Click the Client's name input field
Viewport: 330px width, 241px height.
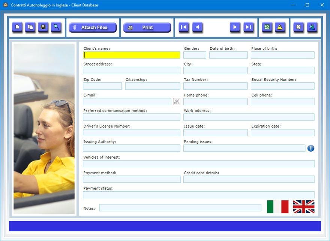tap(131, 55)
